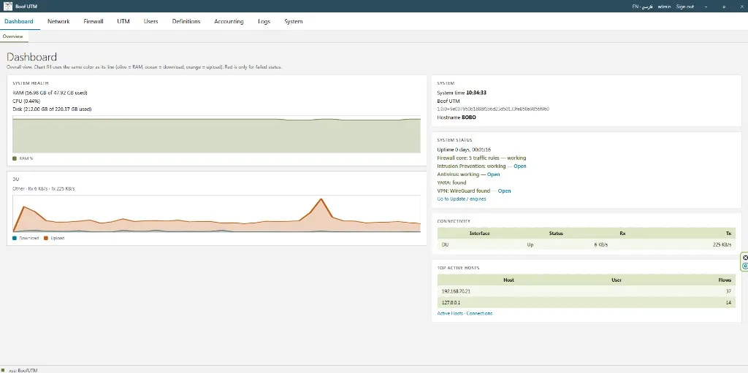Open the UTM menu

pos(123,21)
